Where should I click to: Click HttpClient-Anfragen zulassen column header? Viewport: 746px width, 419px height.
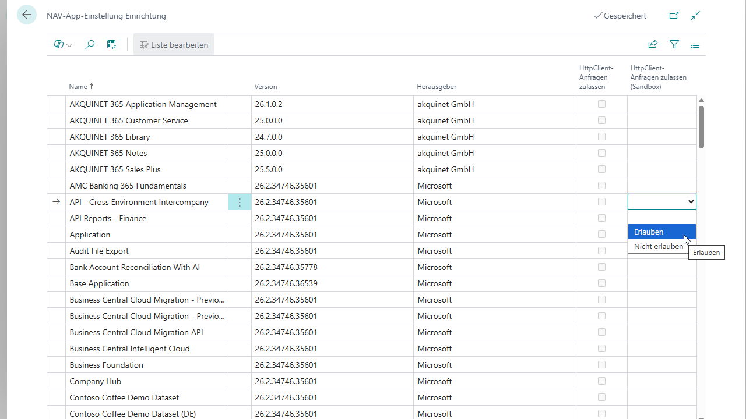pyautogui.click(x=596, y=77)
